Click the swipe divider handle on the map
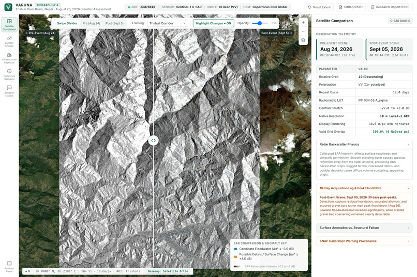417x277 pixels. (x=154, y=140)
